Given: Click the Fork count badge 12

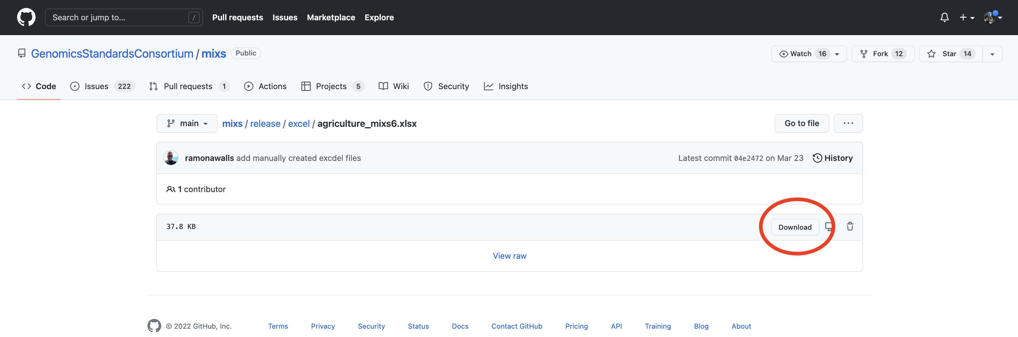Looking at the screenshot, I should (x=899, y=54).
